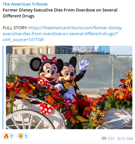The width and height of the screenshot is (135, 144).
Task: Click Mickey's waving white glove in photo
Action: tap(84, 65)
